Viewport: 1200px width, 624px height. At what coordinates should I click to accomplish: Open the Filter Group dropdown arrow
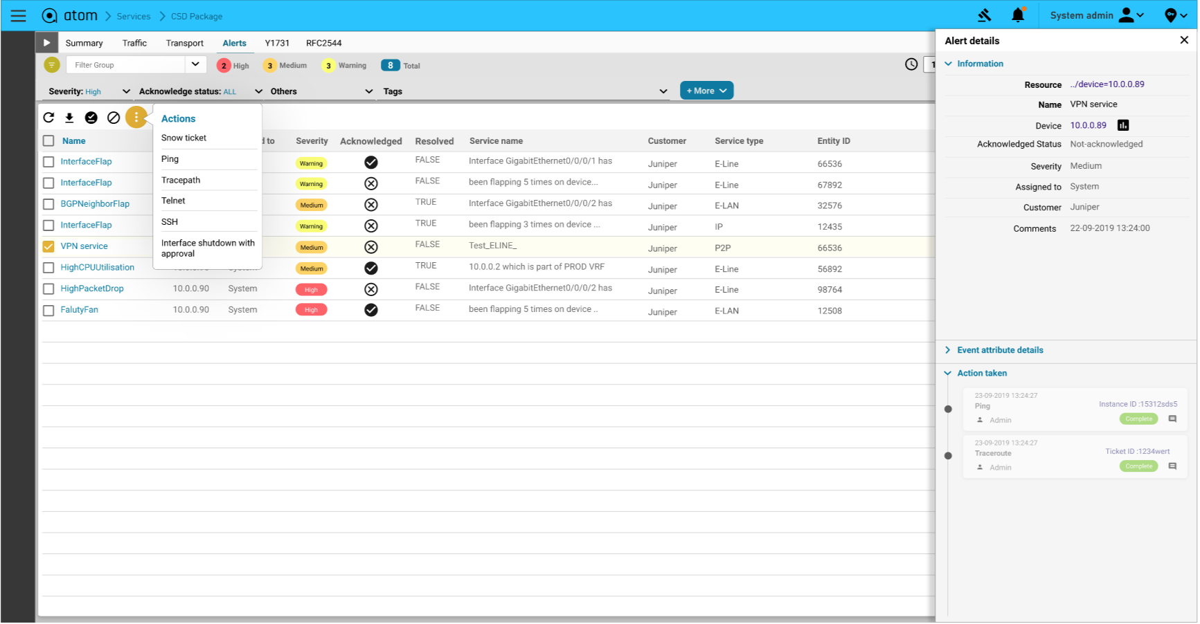pyautogui.click(x=195, y=64)
